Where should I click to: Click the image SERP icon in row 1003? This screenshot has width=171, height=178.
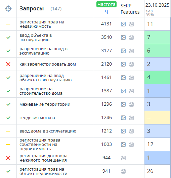pos(123,145)
